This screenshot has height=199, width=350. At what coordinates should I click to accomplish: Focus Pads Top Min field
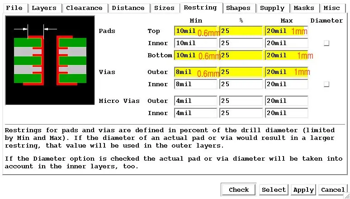tap(195, 31)
